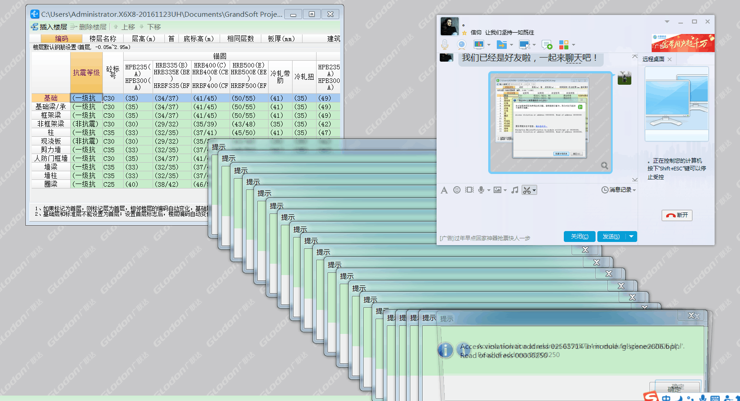740x401 pixels.
Task: Open the send file dropdown arrow
Action: point(511,45)
